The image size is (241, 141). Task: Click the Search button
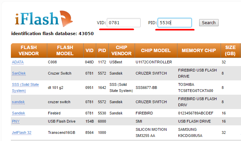[209, 22]
